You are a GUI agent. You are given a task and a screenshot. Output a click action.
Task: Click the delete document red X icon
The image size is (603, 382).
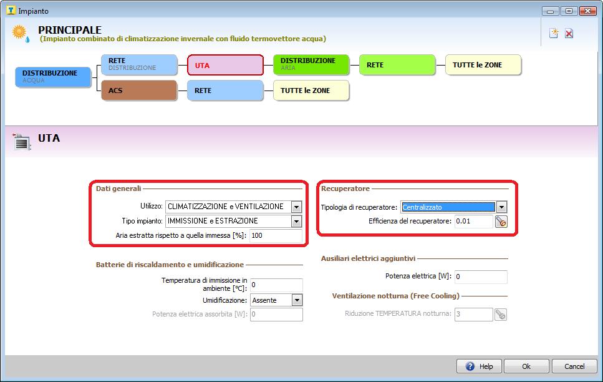click(x=569, y=34)
